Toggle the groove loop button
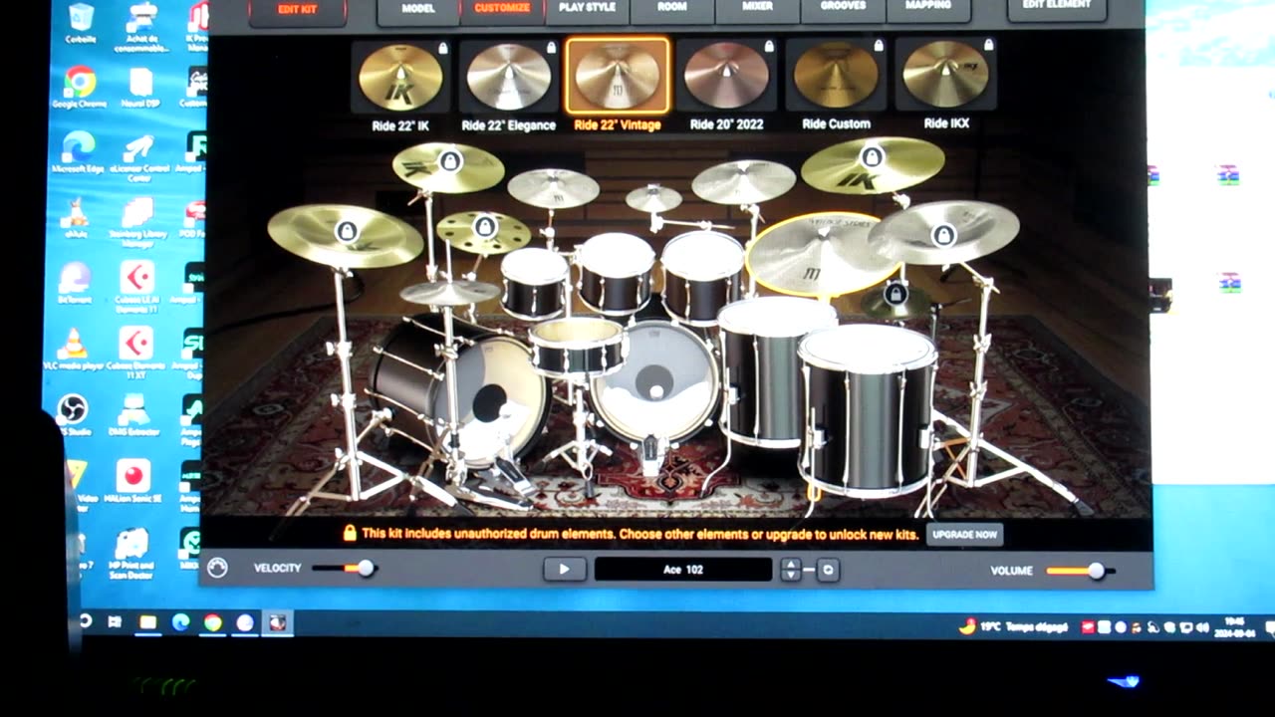 828,570
